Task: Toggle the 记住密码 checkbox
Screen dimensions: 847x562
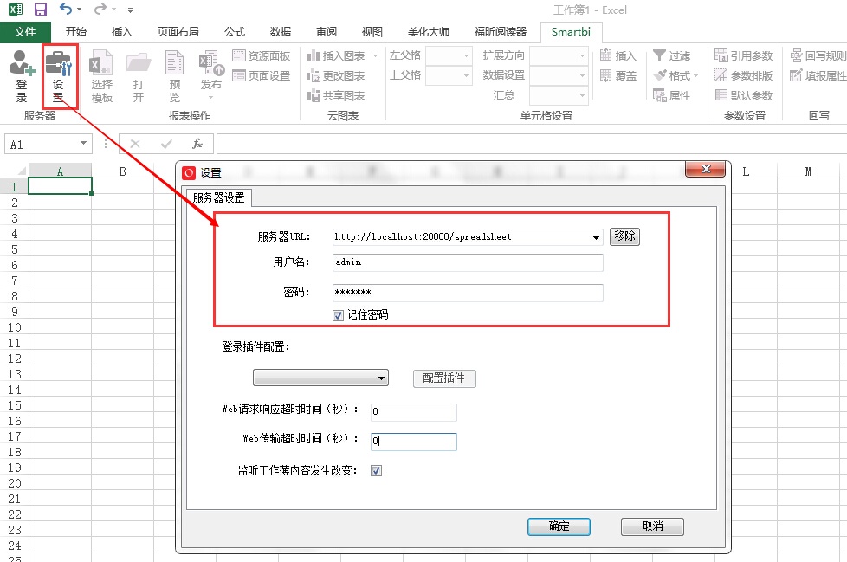Action: [x=338, y=315]
